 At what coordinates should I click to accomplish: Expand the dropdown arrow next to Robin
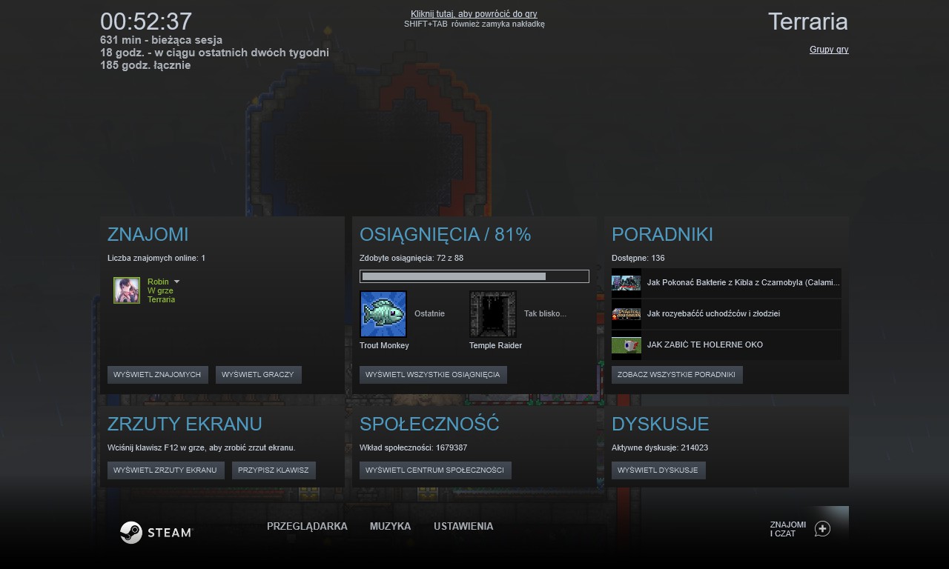click(176, 282)
